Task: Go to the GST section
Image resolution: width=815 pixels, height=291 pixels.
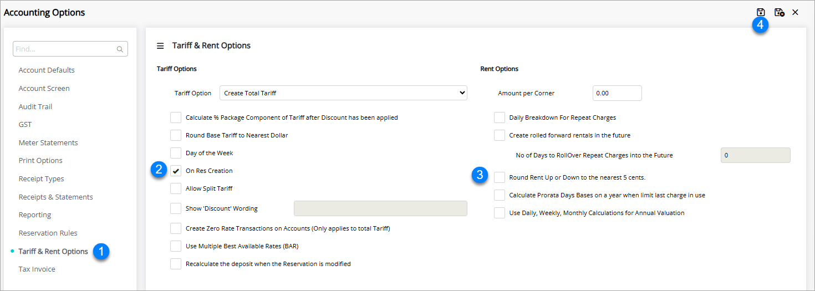Action: [x=25, y=125]
